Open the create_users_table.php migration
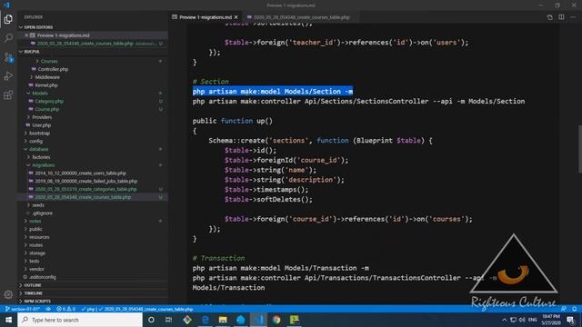The height and width of the screenshot is (327, 582). coord(80,173)
